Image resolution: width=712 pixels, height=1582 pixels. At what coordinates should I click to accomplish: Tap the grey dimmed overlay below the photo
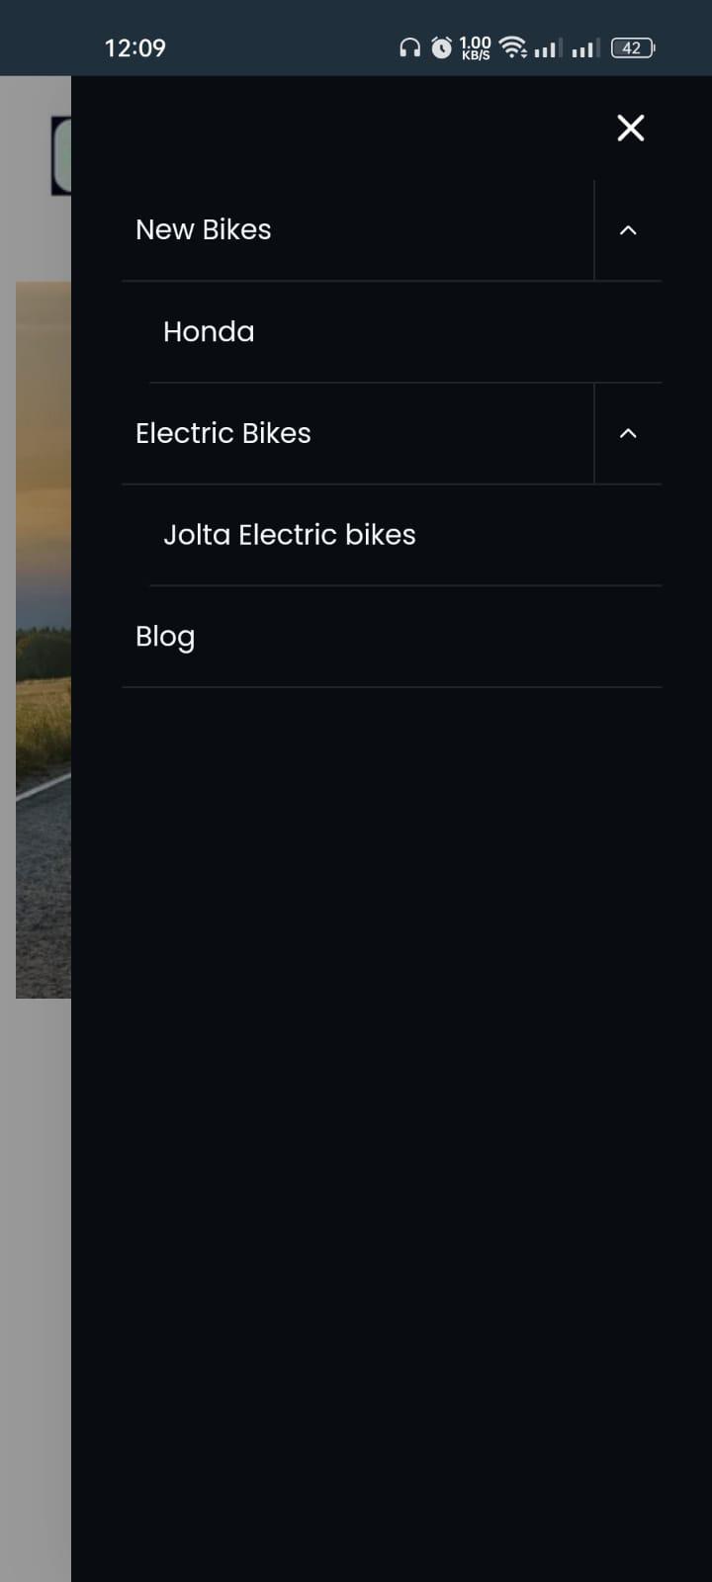click(36, 1285)
